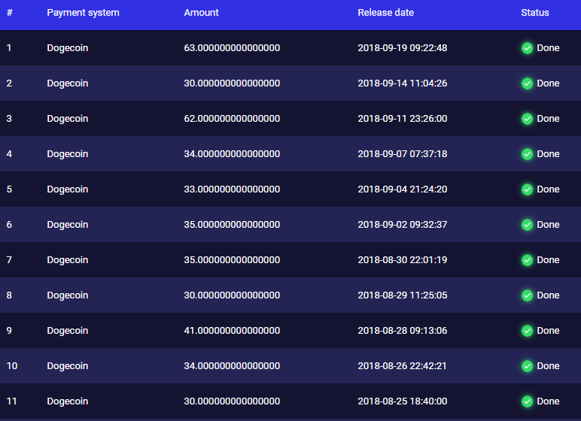The height and width of the screenshot is (421, 581).
Task: Click green check icon in row 2
Action: (527, 83)
